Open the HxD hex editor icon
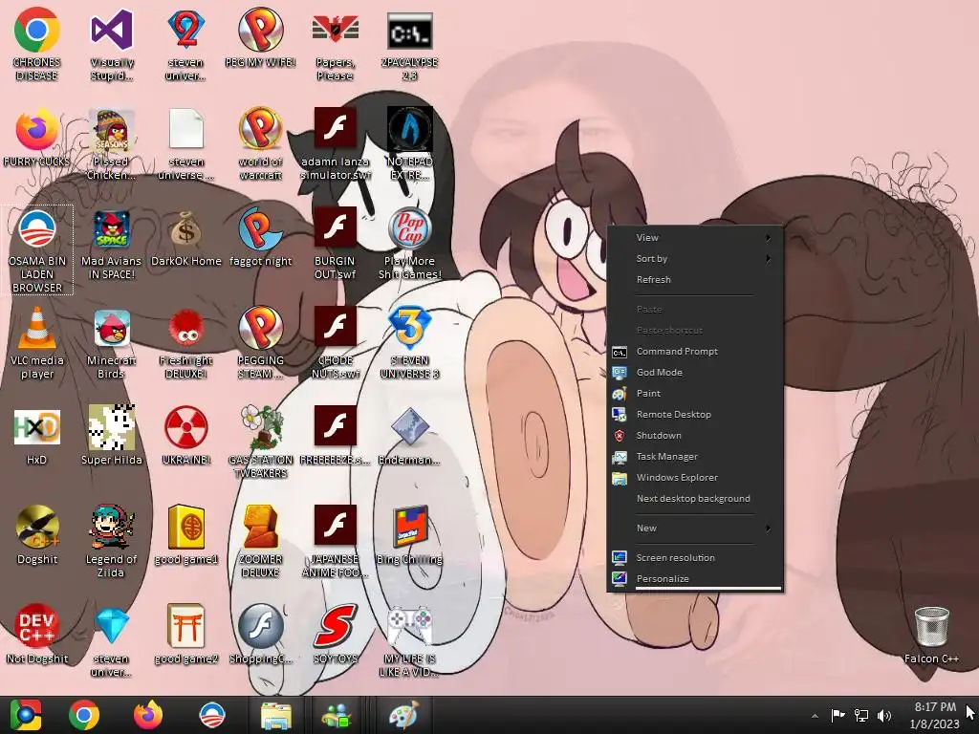979x734 pixels. point(37,427)
